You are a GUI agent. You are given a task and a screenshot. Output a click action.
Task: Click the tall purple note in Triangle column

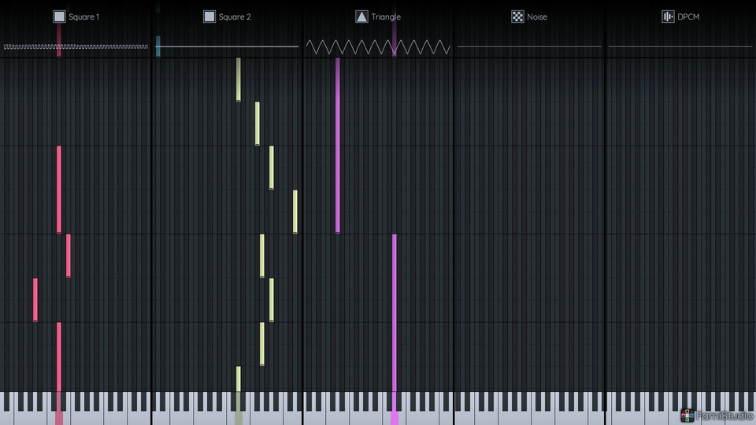(x=338, y=146)
